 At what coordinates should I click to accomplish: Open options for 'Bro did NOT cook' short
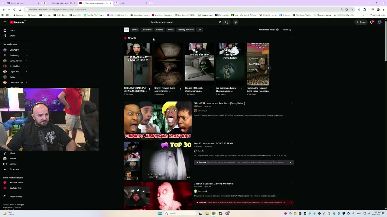click(211, 90)
